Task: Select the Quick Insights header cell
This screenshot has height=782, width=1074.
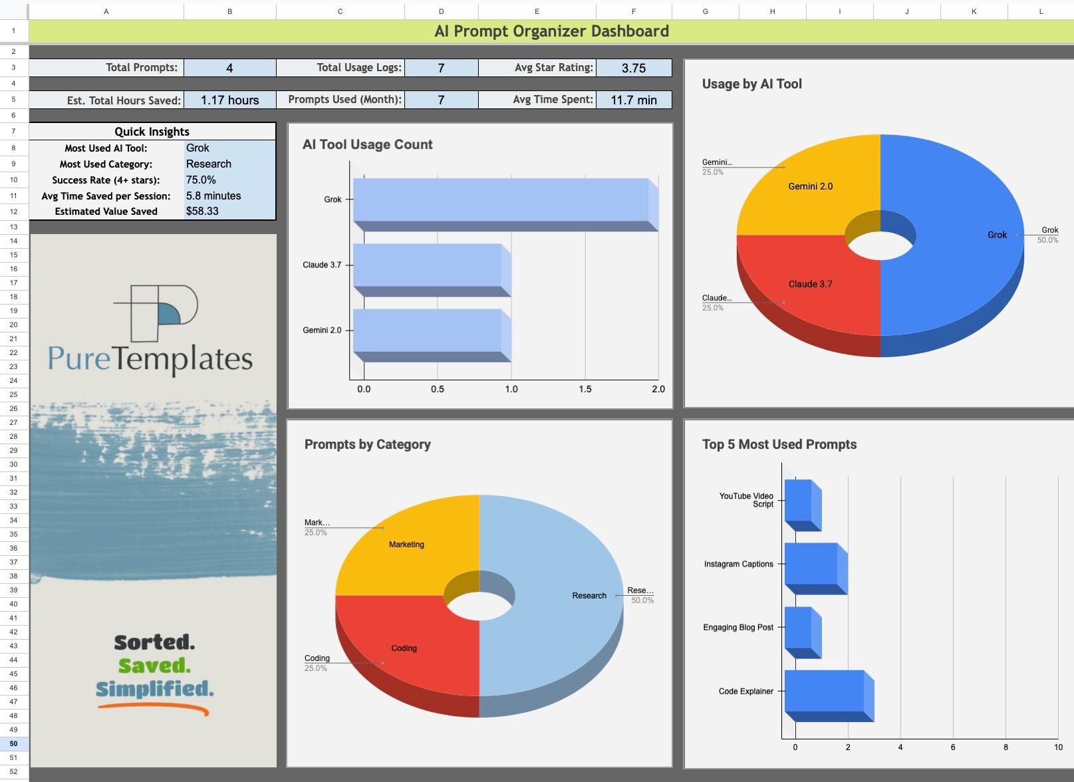Action: [152, 132]
